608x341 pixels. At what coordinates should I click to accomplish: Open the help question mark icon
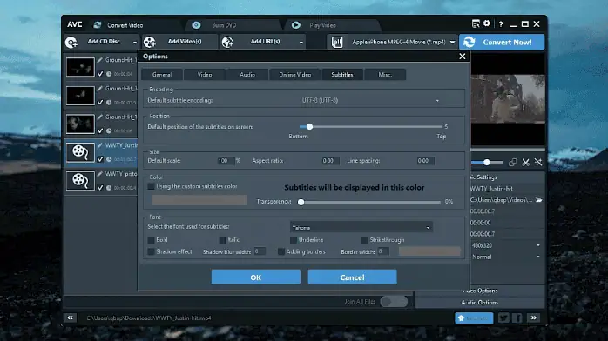click(x=501, y=24)
